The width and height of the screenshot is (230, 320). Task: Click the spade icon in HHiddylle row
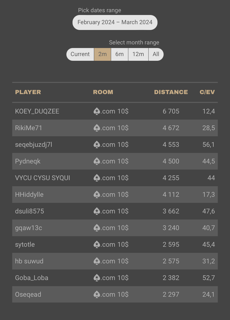(97, 195)
